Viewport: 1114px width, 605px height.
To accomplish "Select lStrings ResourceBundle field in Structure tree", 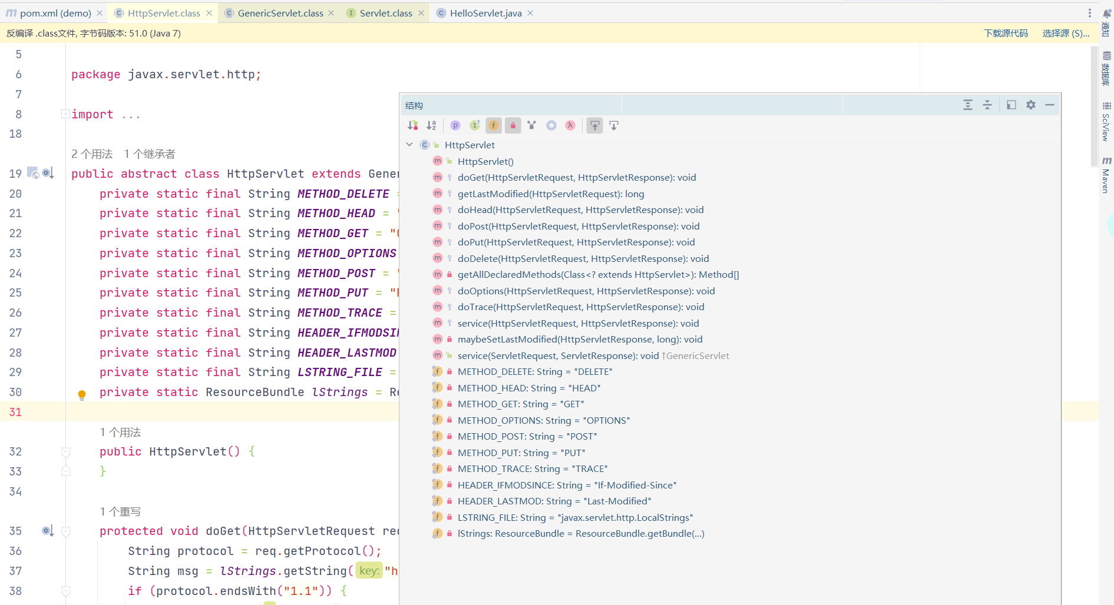I will 581,533.
